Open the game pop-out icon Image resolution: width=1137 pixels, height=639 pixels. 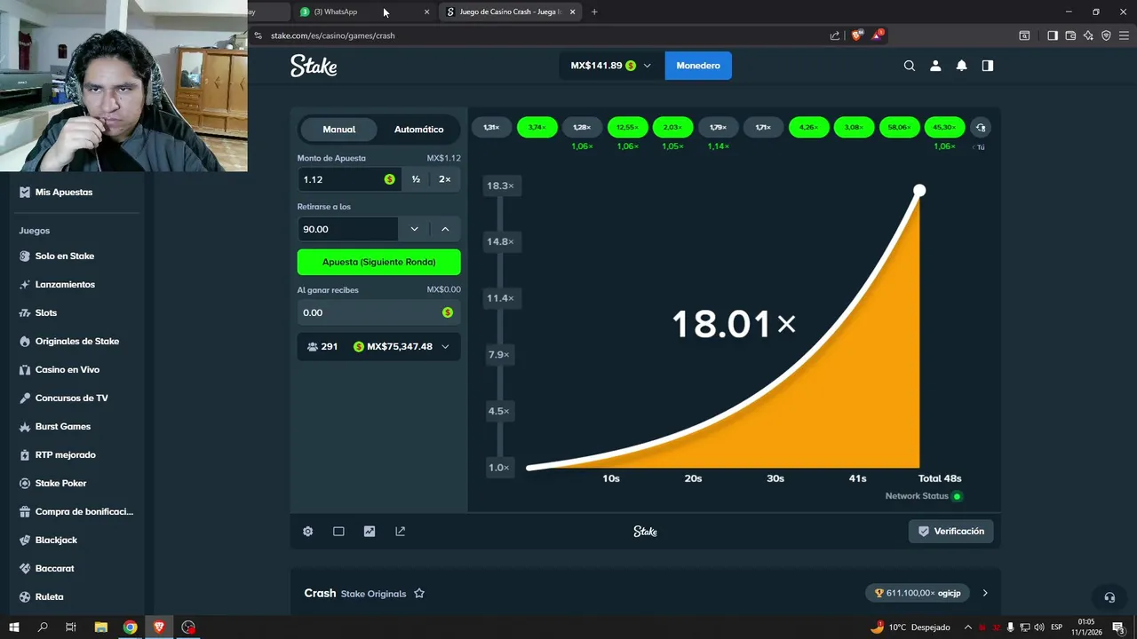tap(400, 532)
